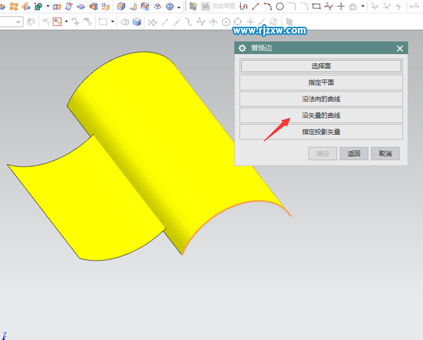The width and height of the screenshot is (423, 340).
Task: Click the wireframe pyramid view icon
Action: point(157,7)
